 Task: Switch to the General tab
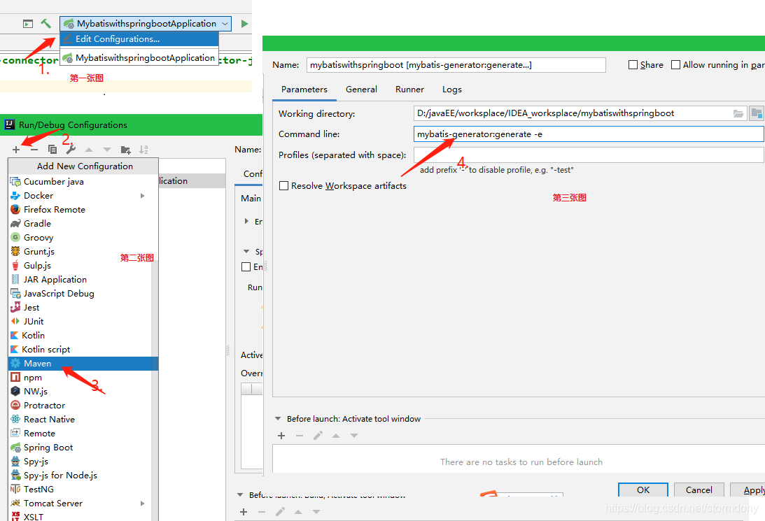tap(361, 90)
